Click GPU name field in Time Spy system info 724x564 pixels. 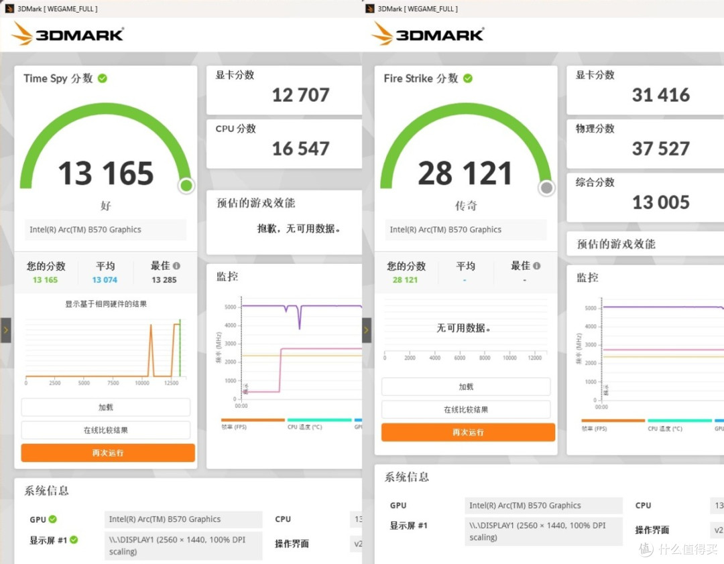click(184, 519)
